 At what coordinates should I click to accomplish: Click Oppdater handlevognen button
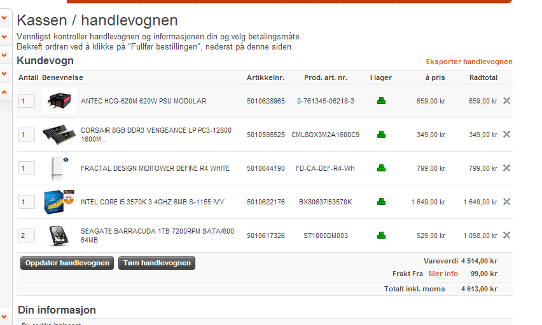(x=67, y=263)
